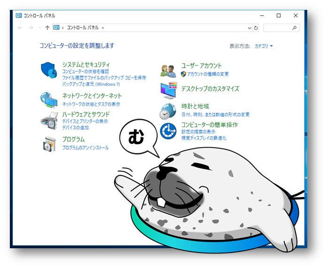Go forward with the right arrow
The image size is (327, 268).
point(31,28)
